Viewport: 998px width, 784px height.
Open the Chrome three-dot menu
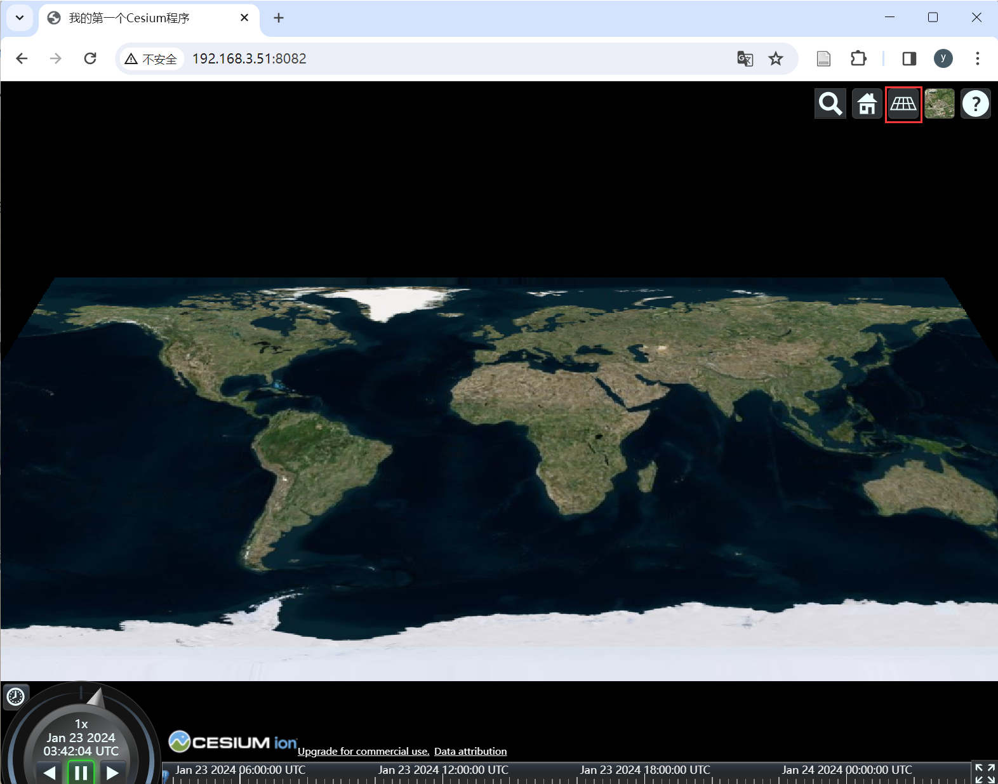tap(978, 58)
